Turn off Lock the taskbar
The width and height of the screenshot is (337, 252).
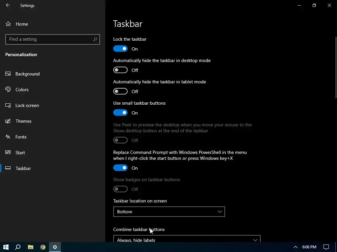(120, 49)
